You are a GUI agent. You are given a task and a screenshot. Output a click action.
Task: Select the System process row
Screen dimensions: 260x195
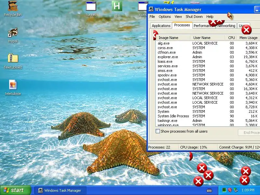pyautogui.click(x=208, y=111)
